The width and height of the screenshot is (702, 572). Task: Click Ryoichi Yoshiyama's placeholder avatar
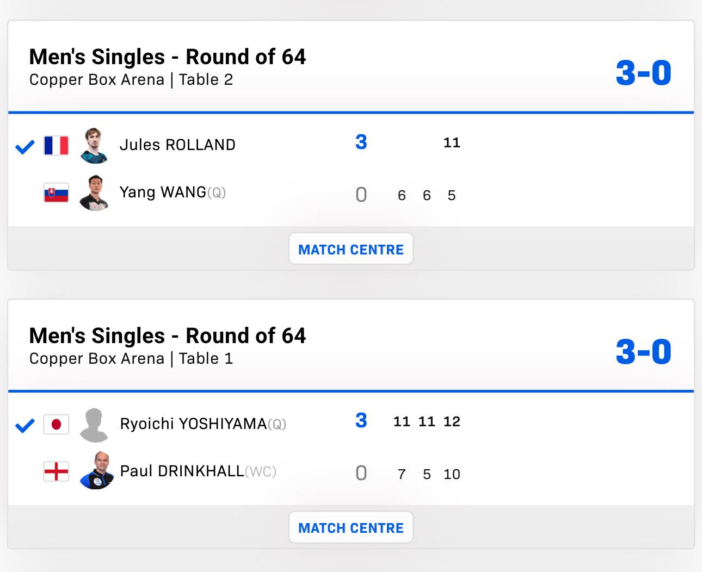point(94,425)
